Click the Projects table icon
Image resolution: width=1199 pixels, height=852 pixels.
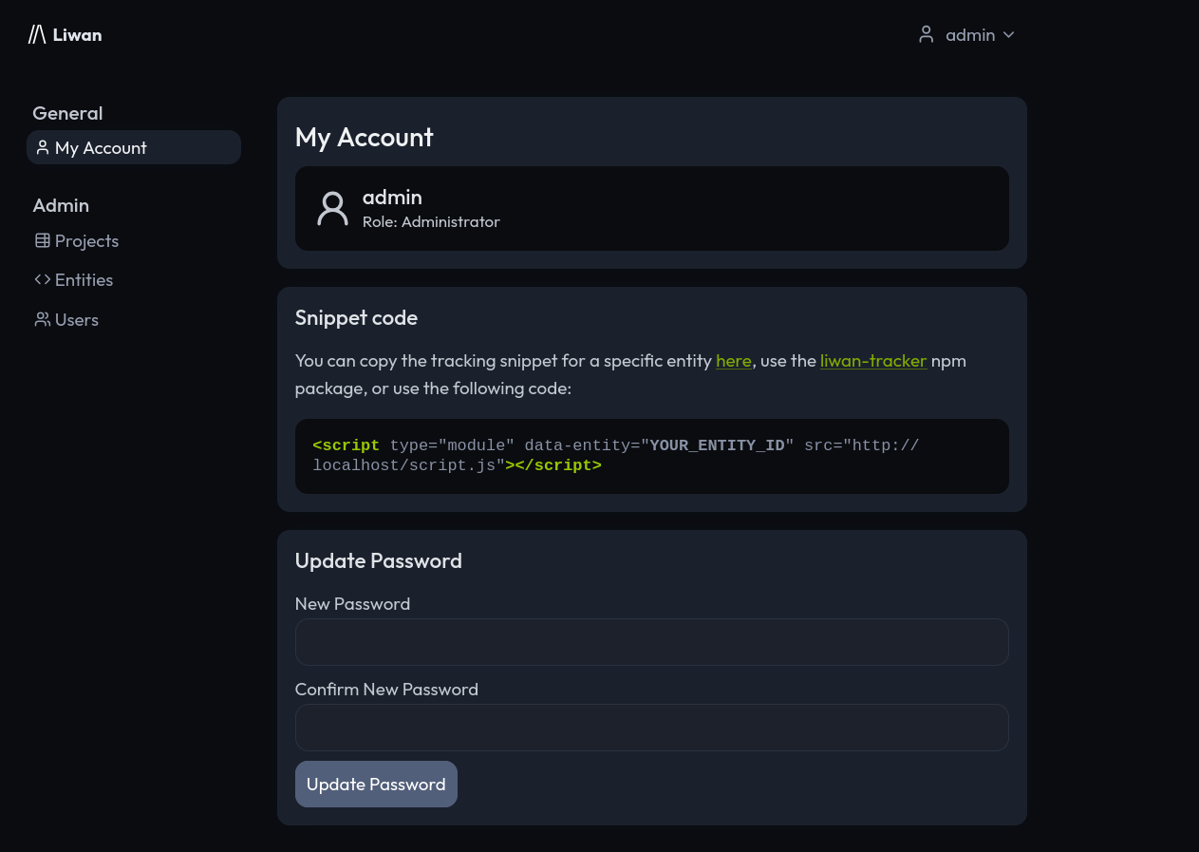[x=43, y=240]
